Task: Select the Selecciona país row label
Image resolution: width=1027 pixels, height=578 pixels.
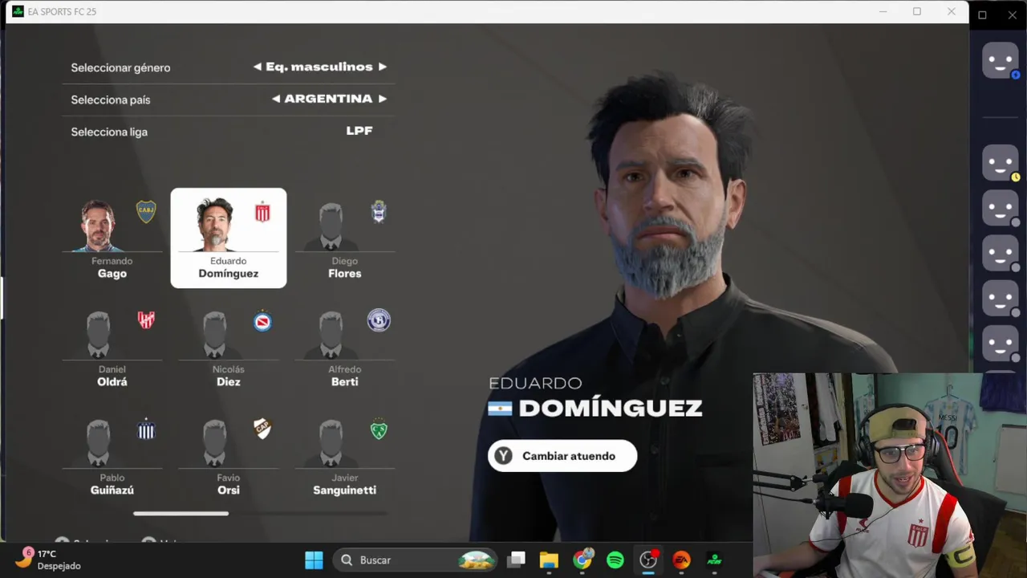Action: pos(111,100)
